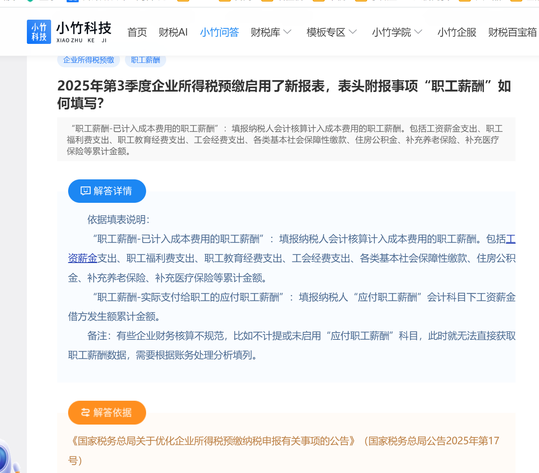The height and width of the screenshot is (473, 539).
Task: Open 小竹企服 in the top navigation
Action: point(456,32)
